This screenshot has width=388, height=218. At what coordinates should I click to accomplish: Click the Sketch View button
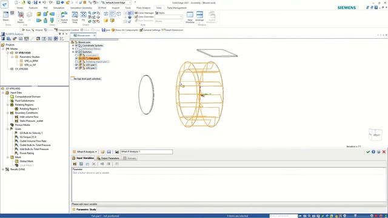click(x=64, y=17)
